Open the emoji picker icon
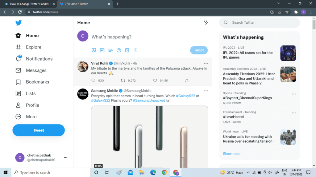Screen dimensions: 316x177 pos(119,50)
